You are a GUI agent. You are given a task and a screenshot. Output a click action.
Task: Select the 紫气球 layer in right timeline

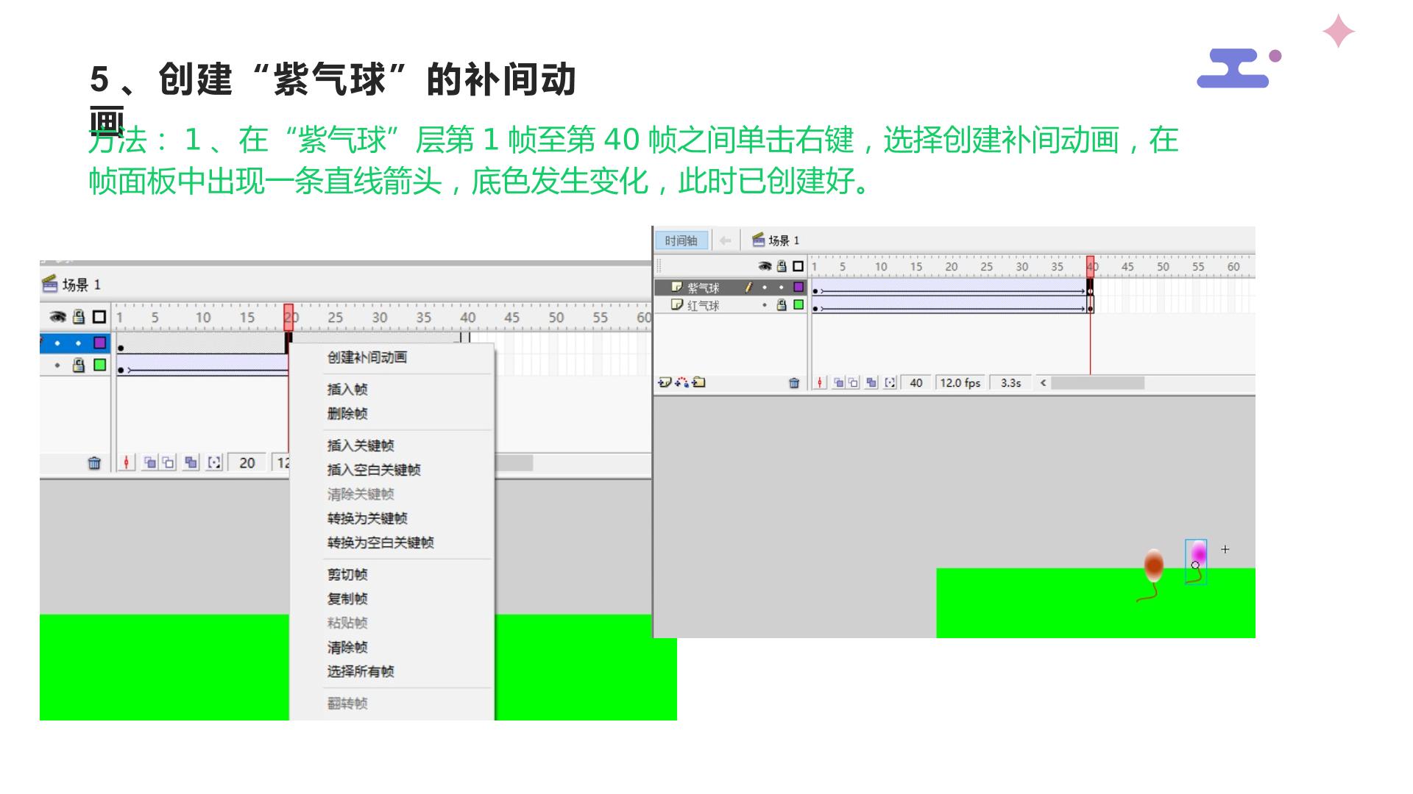[730, 287]
